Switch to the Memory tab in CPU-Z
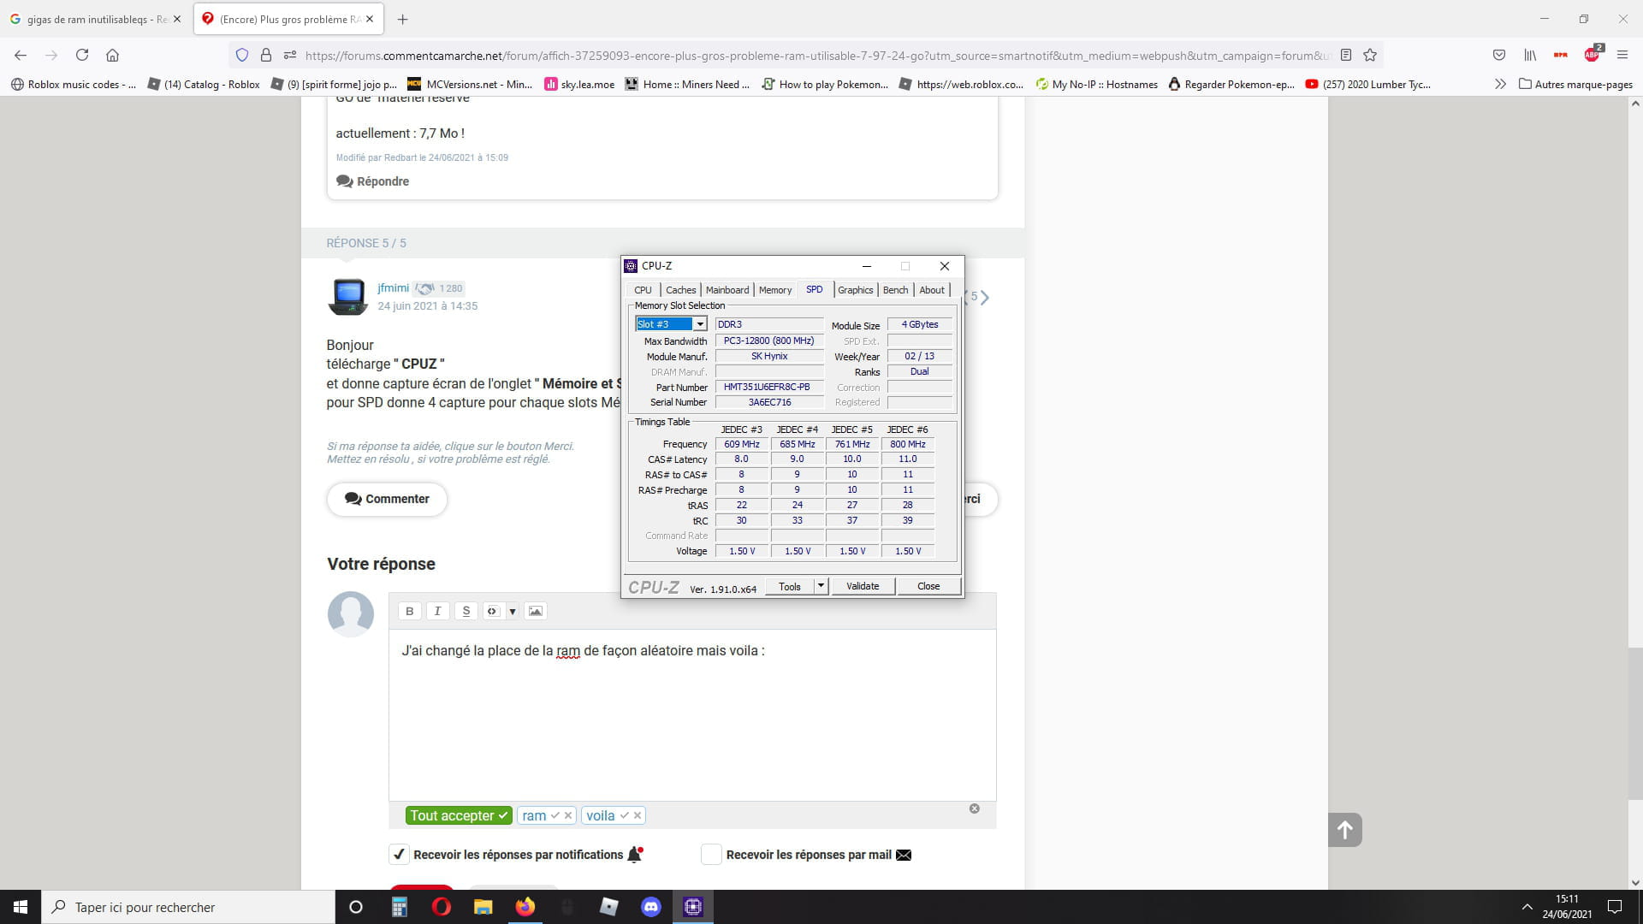This screenshot has height=924, width=1643. pyautogui.click(x=775, y=290)
